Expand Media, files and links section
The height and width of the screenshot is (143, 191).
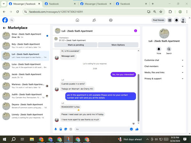click(164, 72)
